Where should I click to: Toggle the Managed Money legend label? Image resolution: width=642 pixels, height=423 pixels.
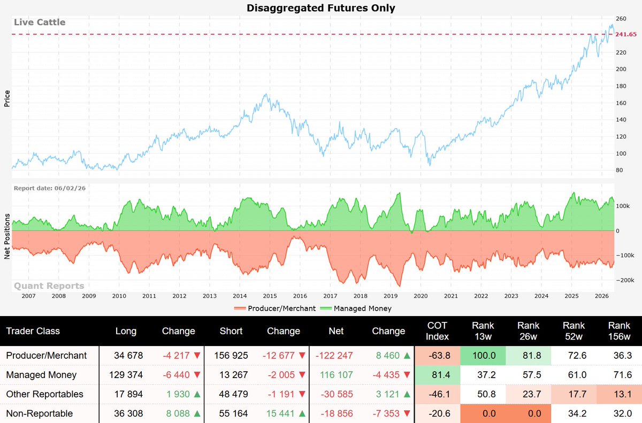tap(363, 309)
